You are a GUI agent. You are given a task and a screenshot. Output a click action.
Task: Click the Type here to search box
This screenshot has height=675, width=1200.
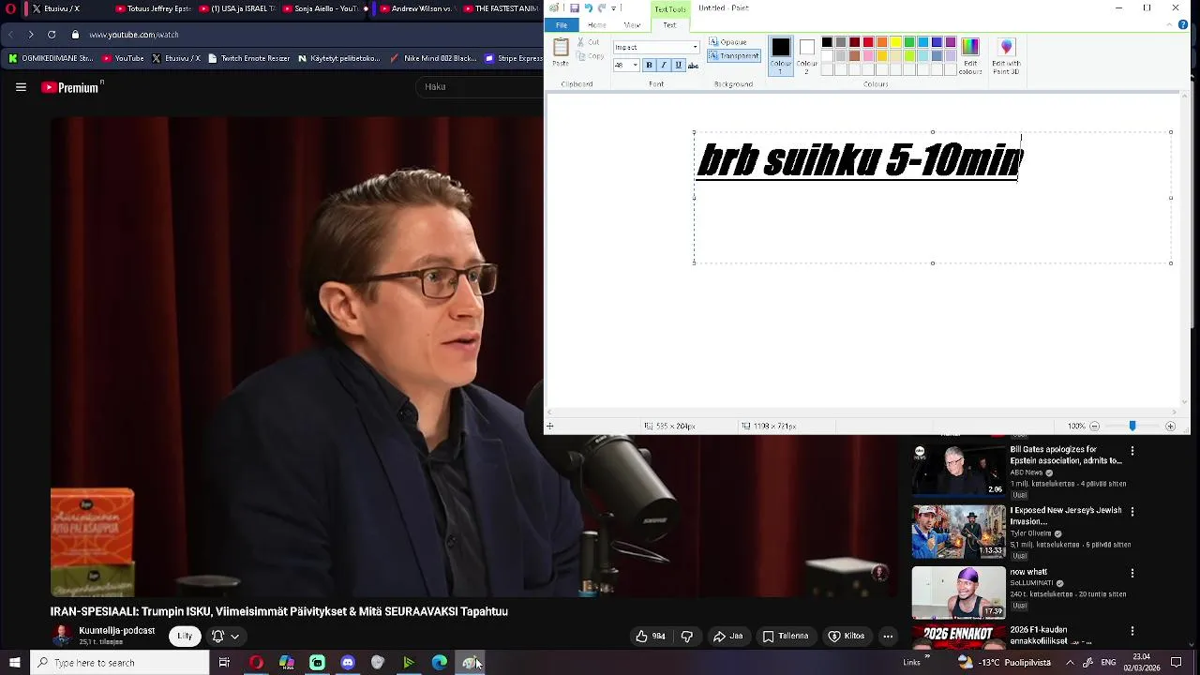tap(119, 663)
